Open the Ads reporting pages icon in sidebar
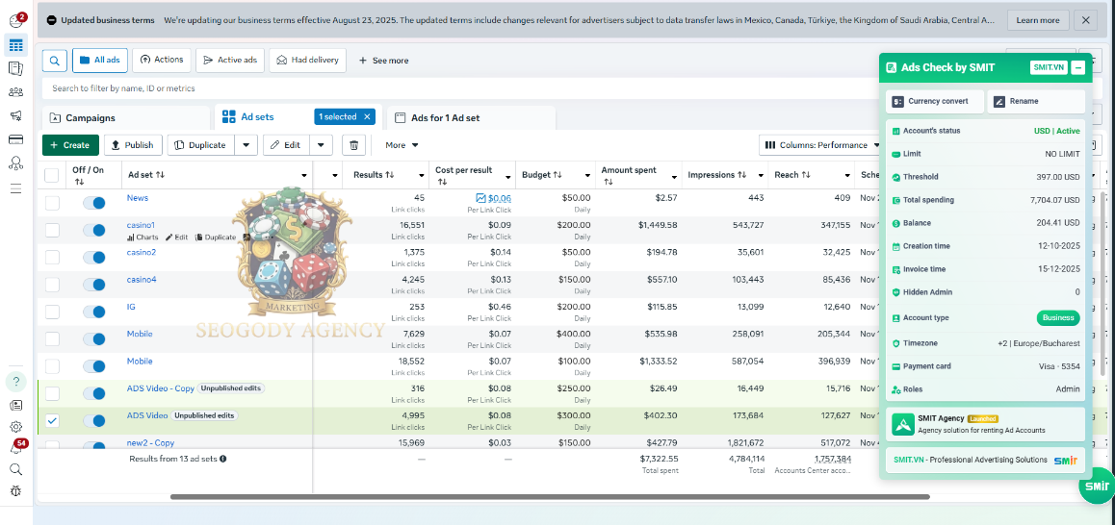This screenshot has width=1115, height=525. click(x=15, y=68)
